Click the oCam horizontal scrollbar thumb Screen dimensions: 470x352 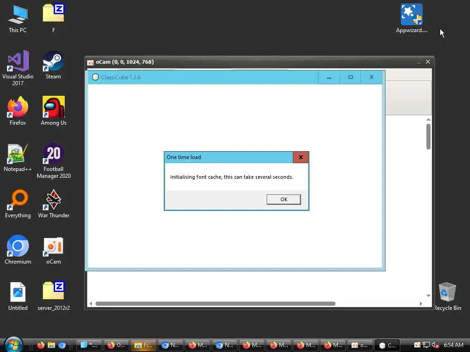click(x=215, y=303)
